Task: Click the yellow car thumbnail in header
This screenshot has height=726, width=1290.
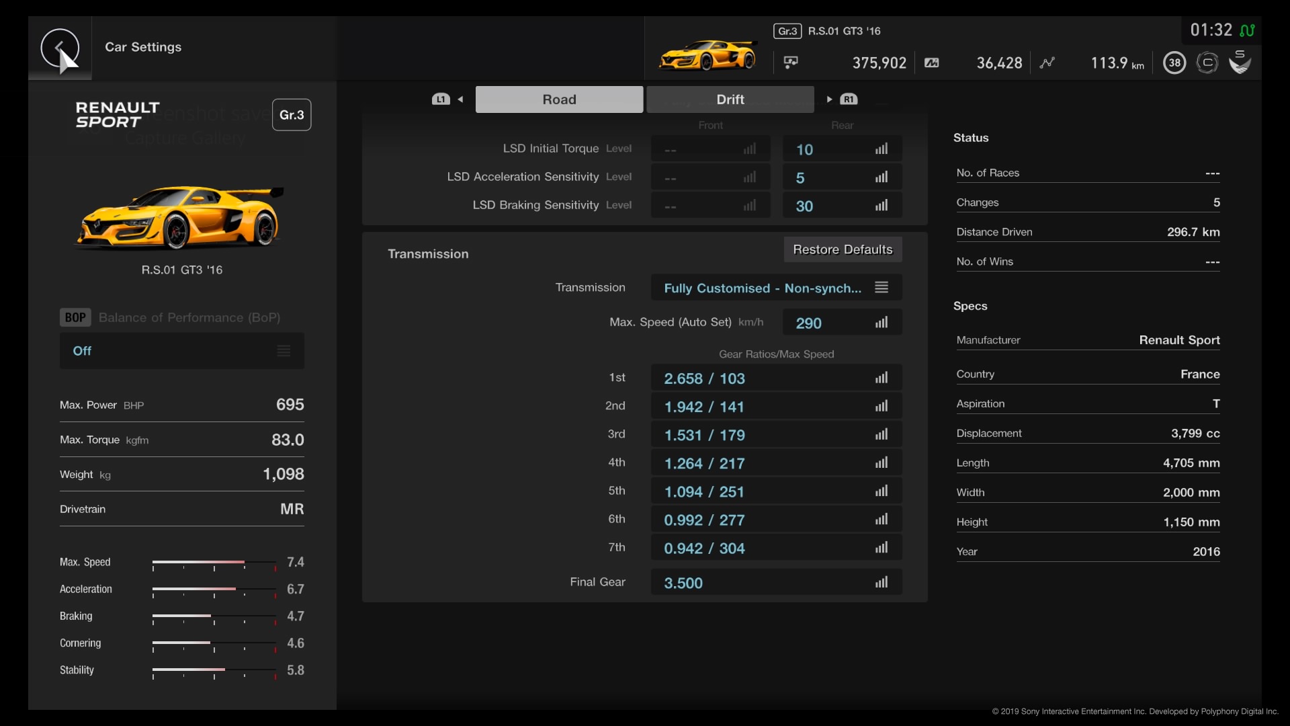Action: coord(707,56)
